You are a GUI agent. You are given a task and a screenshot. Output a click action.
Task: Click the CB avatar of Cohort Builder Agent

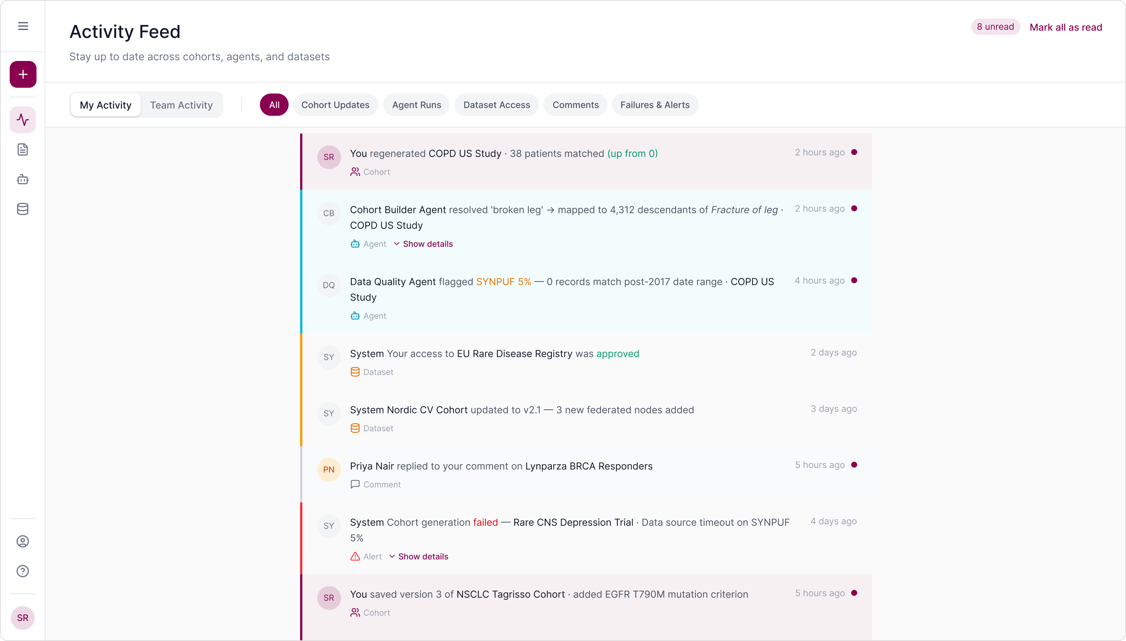329,213
